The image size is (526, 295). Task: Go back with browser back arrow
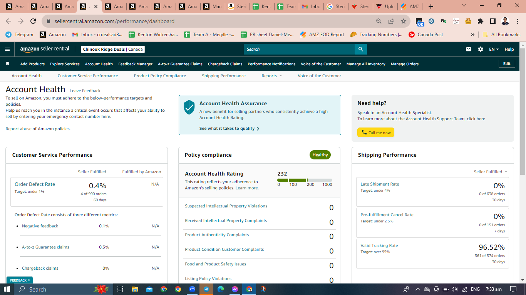9,21
